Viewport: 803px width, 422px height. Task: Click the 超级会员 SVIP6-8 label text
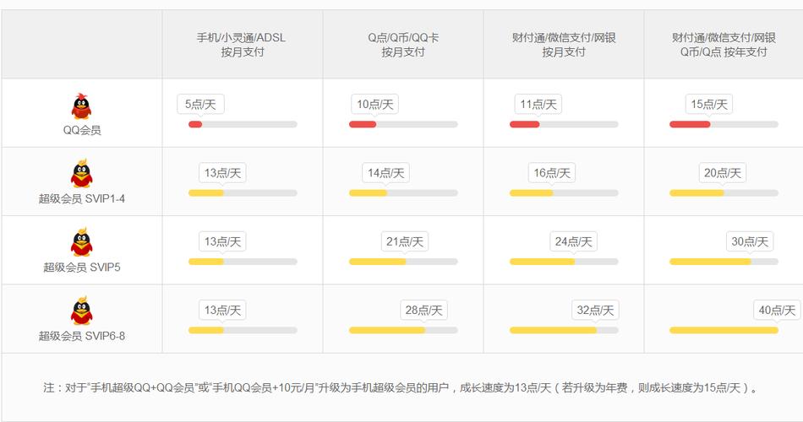tap(82, 336)
